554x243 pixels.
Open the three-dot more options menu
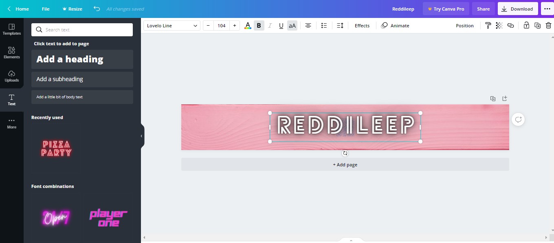[x=547, y=9]
